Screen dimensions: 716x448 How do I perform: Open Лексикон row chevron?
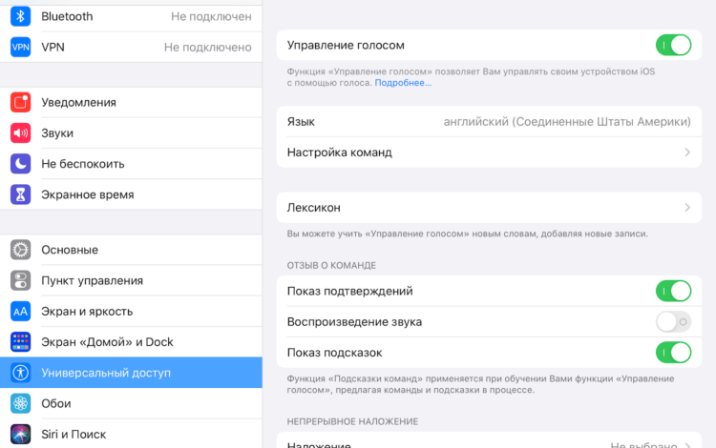tap(687, 208)
